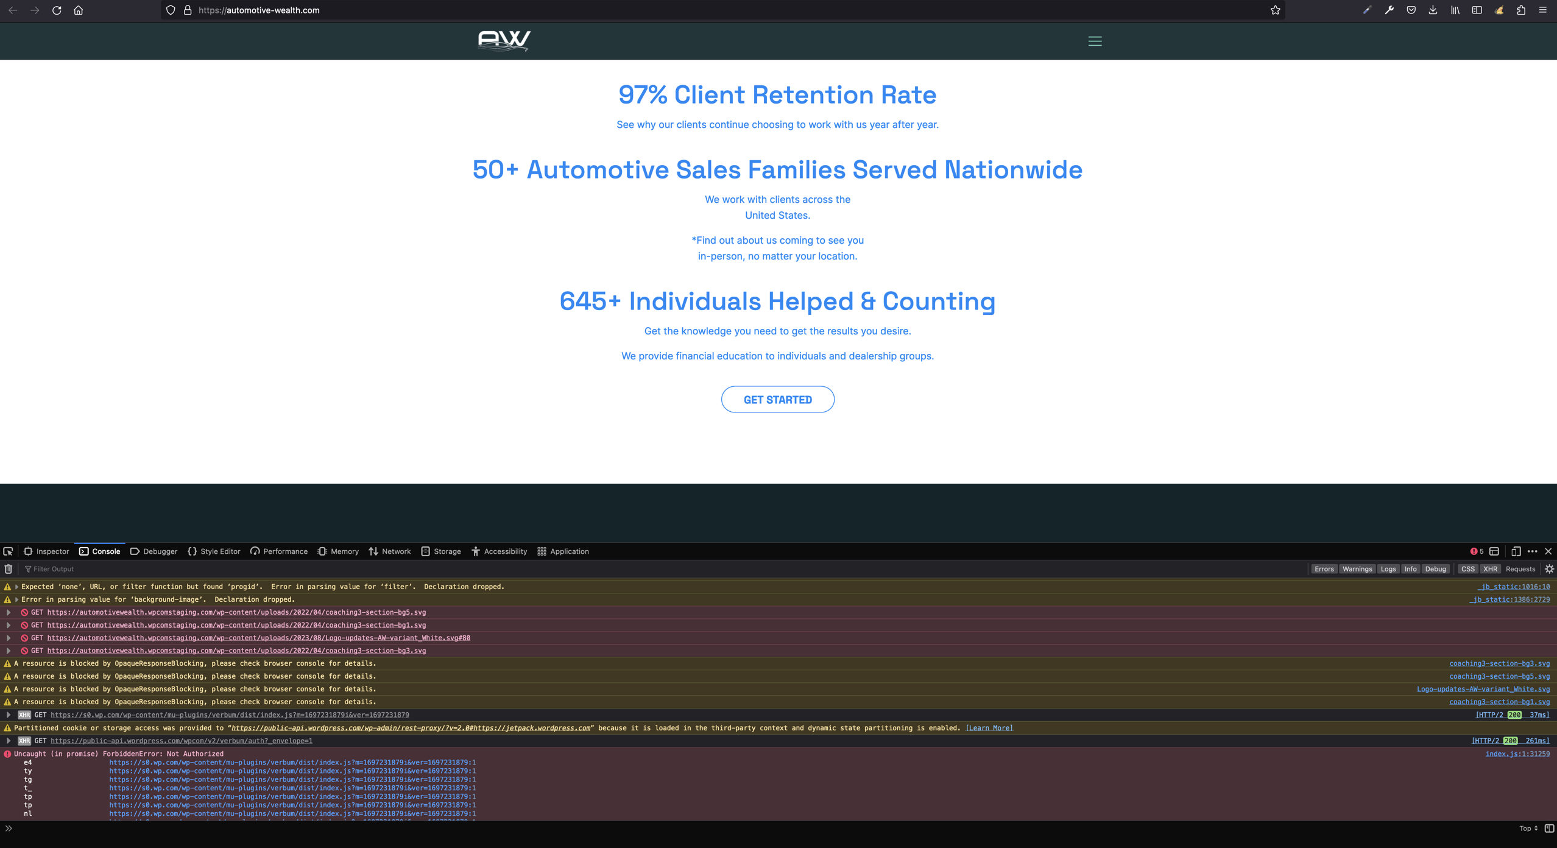Expand the blocked coaching3-section-bg1.svg GET request

pyautogui.click(x=9, y=626)
